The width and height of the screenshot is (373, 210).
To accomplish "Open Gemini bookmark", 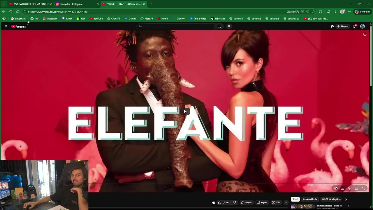I will click(x=130, y=19).
